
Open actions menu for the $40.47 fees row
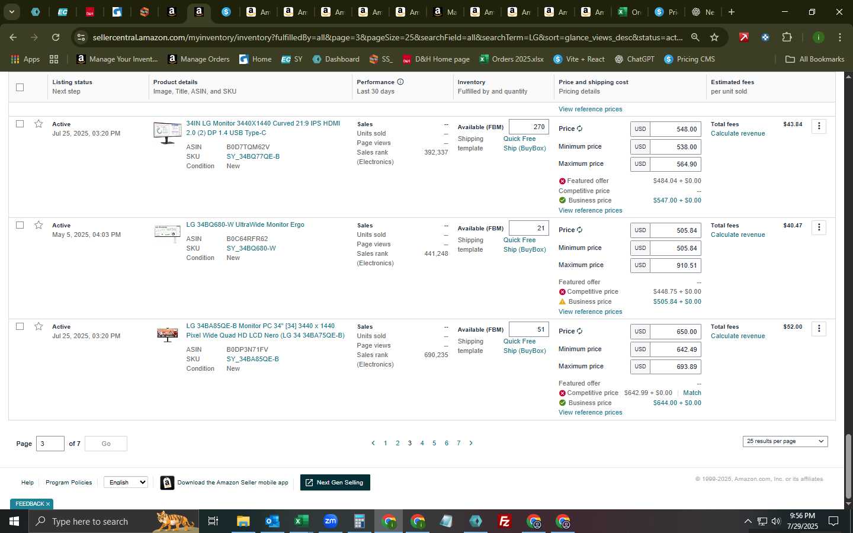pyautogui.click(x=819, y=227)
